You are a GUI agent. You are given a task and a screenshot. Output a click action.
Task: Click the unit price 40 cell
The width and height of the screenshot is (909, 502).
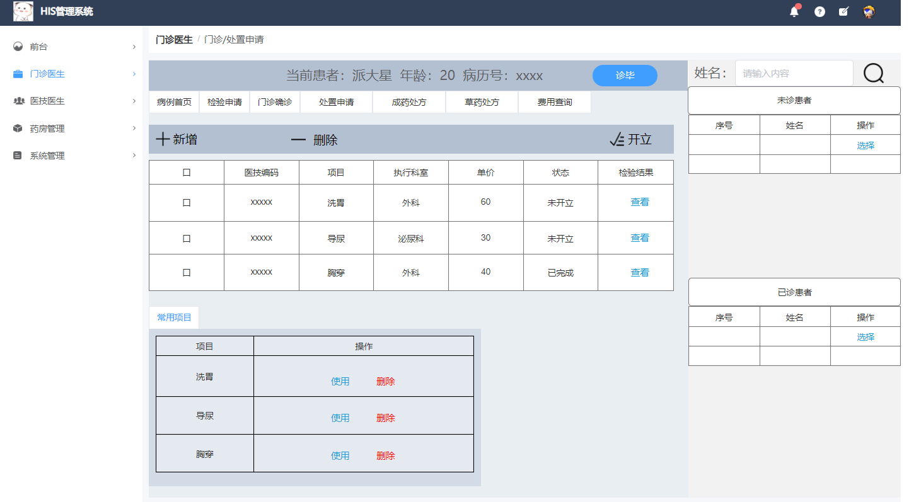485,272
